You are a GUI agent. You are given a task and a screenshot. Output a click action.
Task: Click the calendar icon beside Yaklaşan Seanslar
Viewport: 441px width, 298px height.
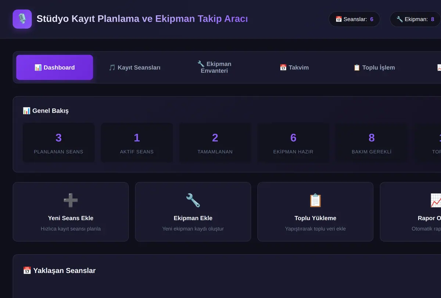point(27,270)
